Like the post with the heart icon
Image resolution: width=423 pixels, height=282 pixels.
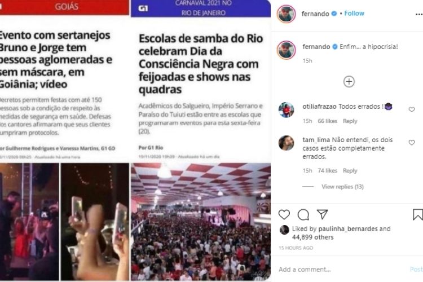coord(284,214)
